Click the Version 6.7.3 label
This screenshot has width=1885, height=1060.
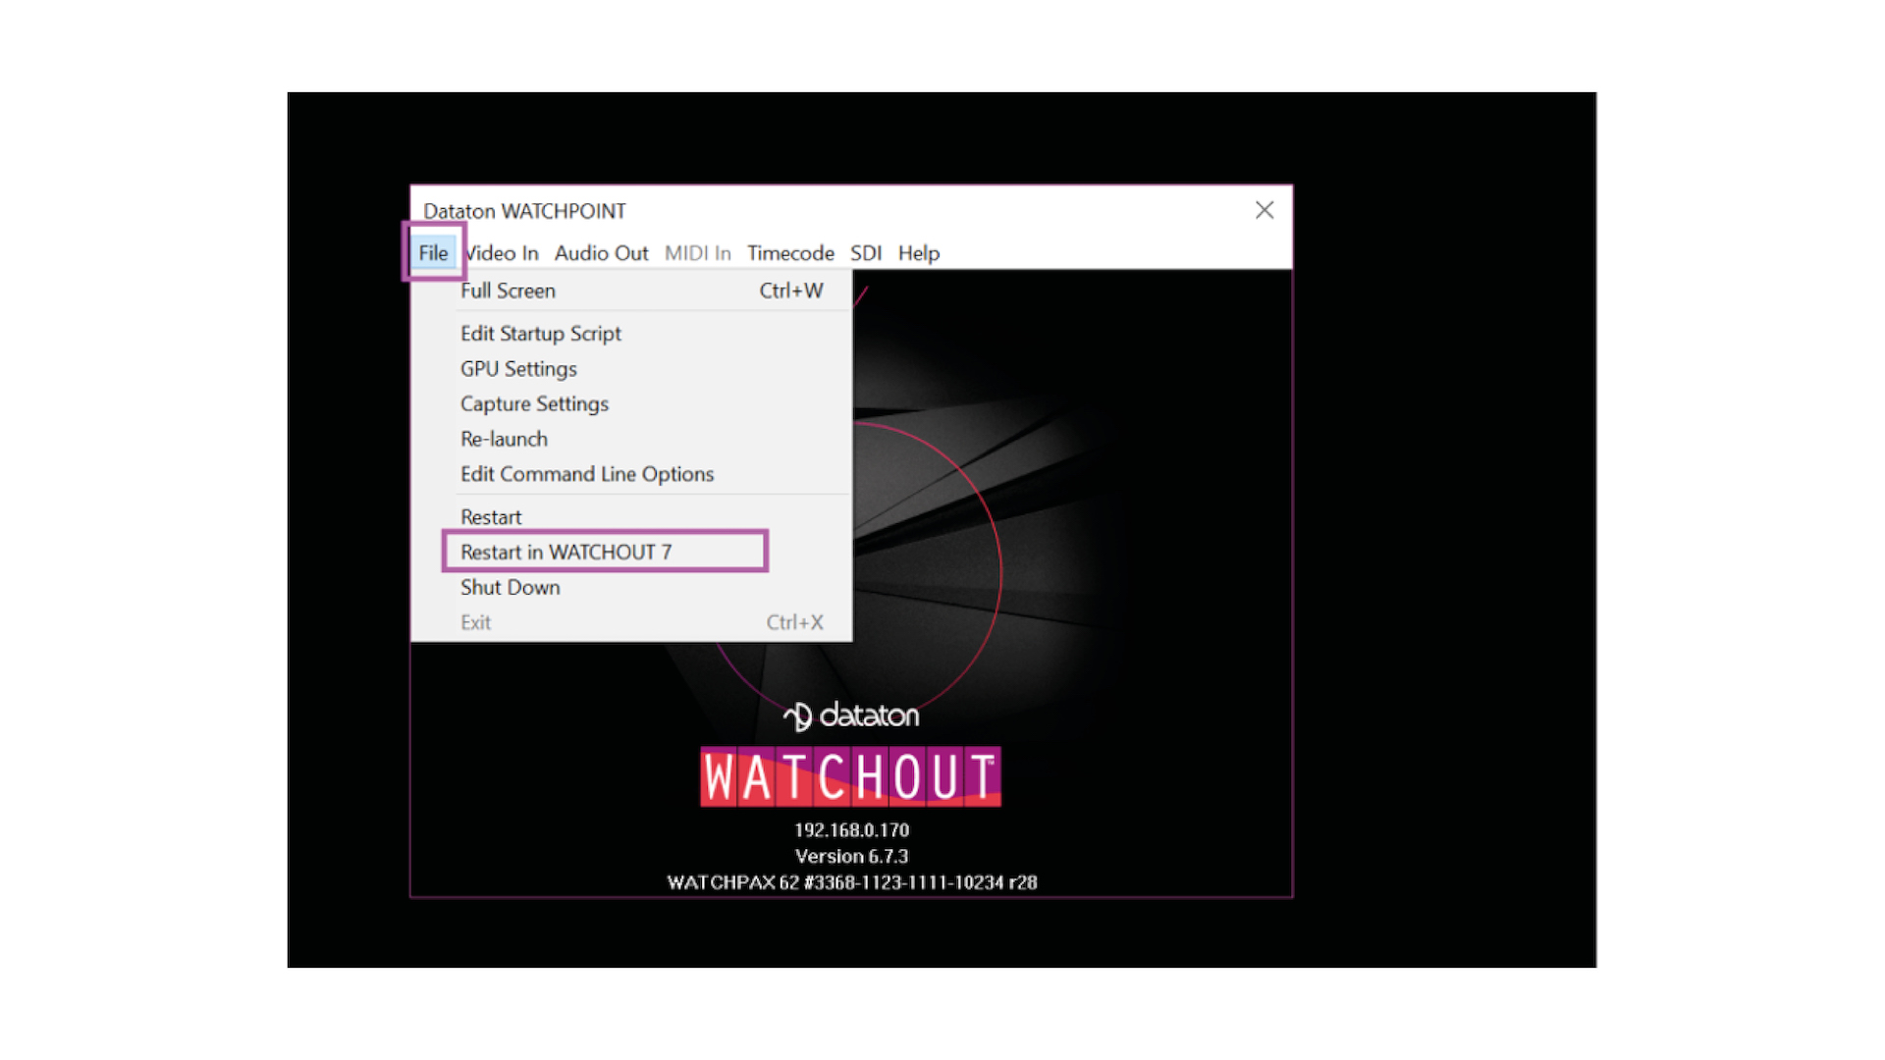click(x=850, y=856)
